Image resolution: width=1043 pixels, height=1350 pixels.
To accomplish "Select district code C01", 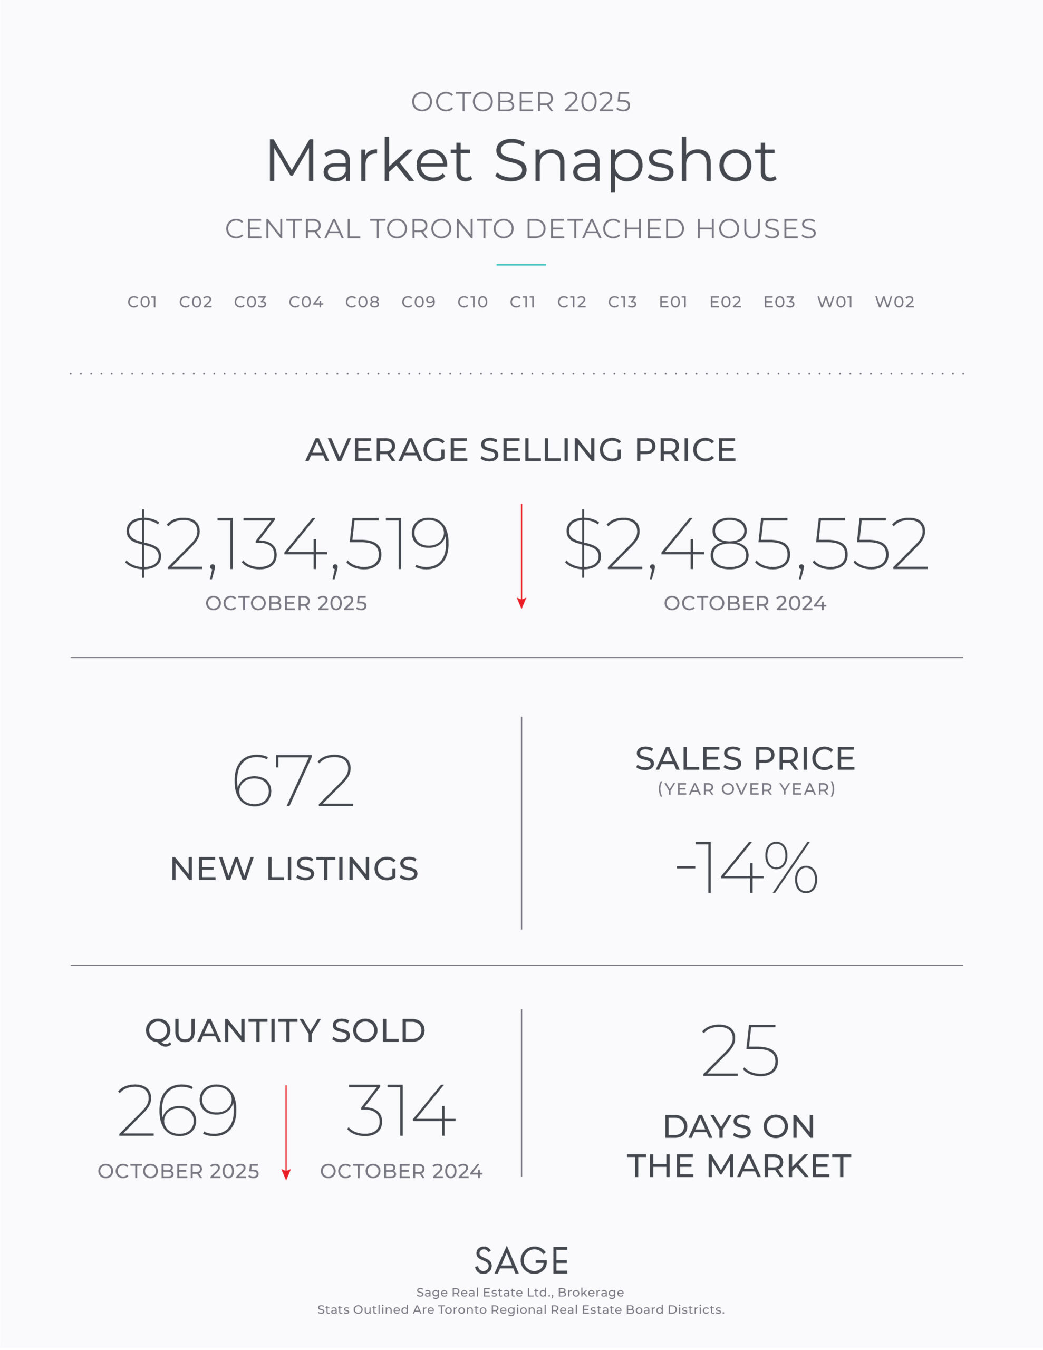I will pos(142,302).
